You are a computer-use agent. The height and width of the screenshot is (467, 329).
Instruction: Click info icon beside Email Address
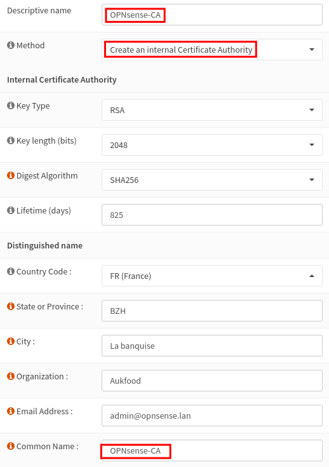(11, 411)
